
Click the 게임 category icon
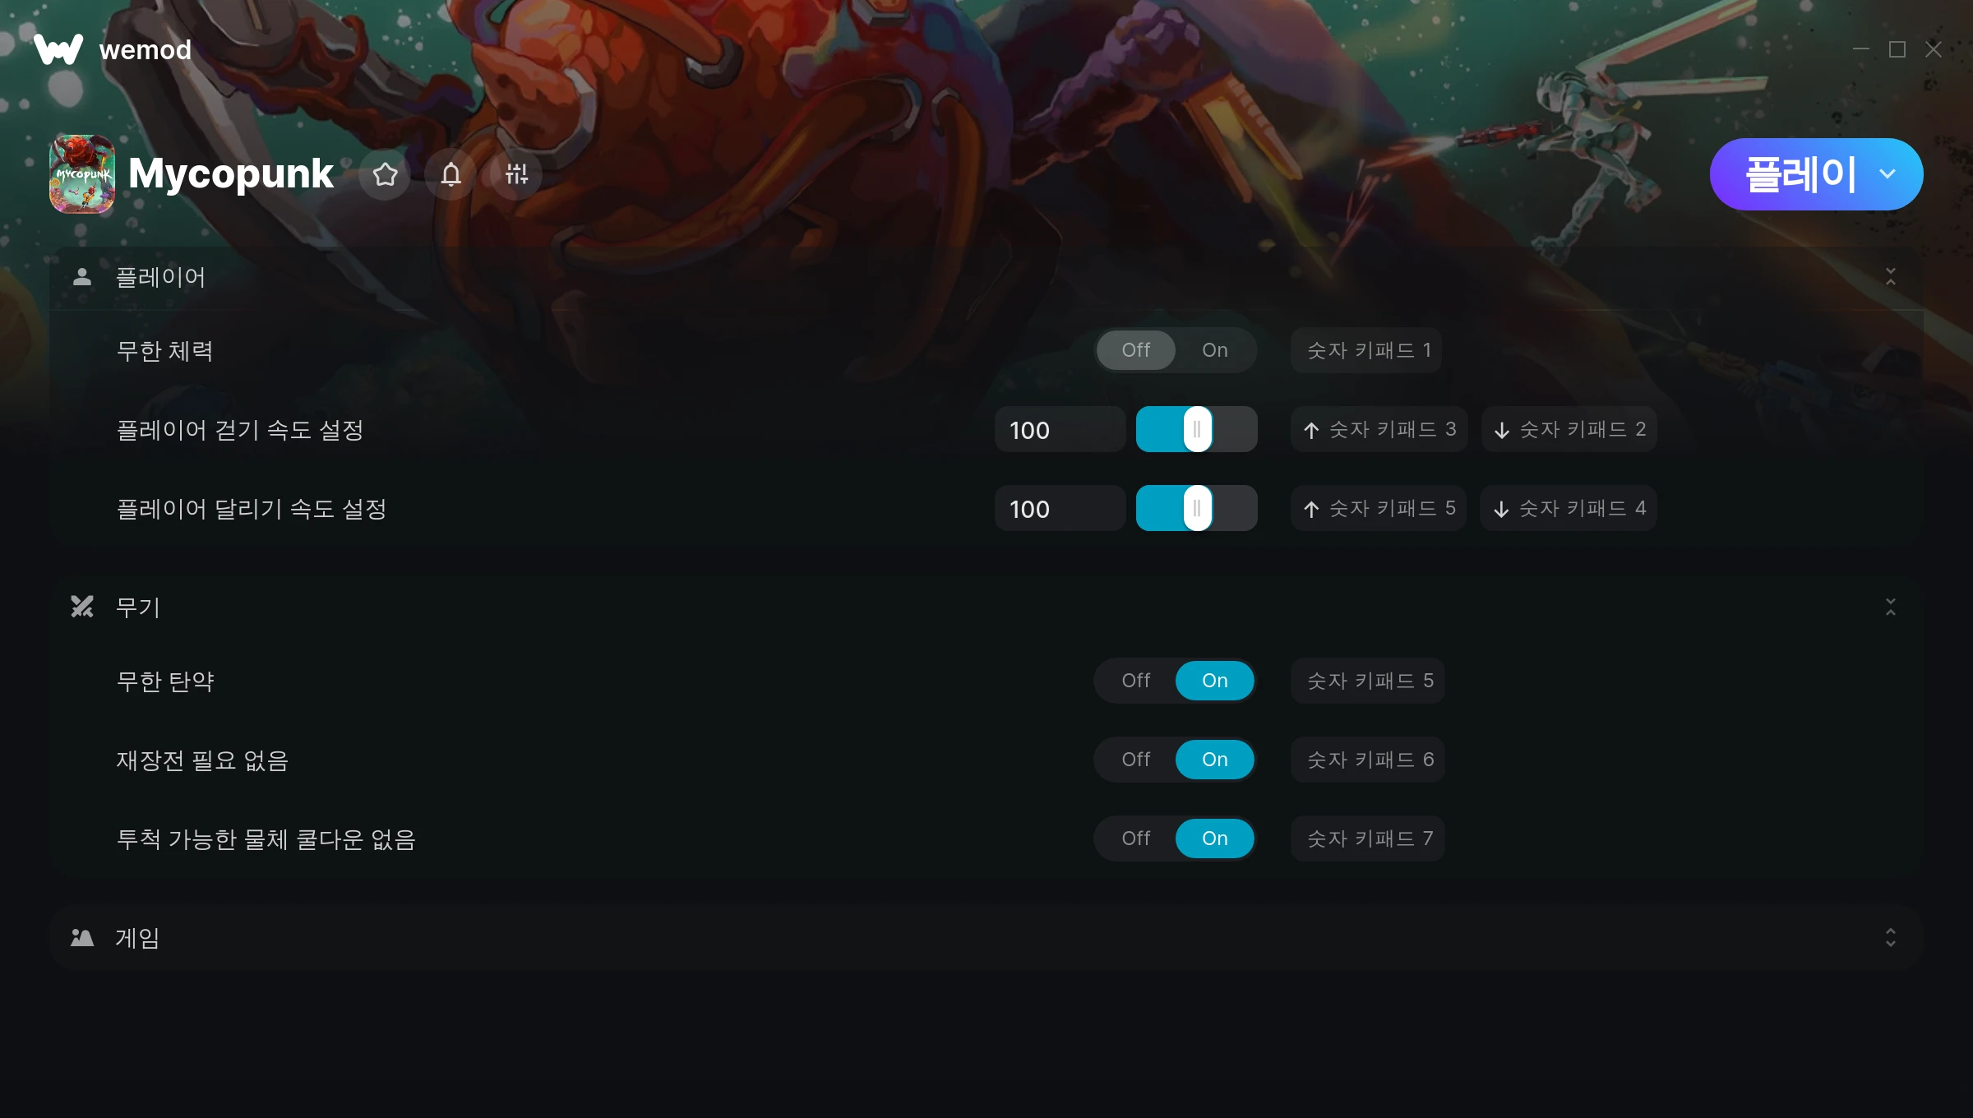click(x=82, y=937)
